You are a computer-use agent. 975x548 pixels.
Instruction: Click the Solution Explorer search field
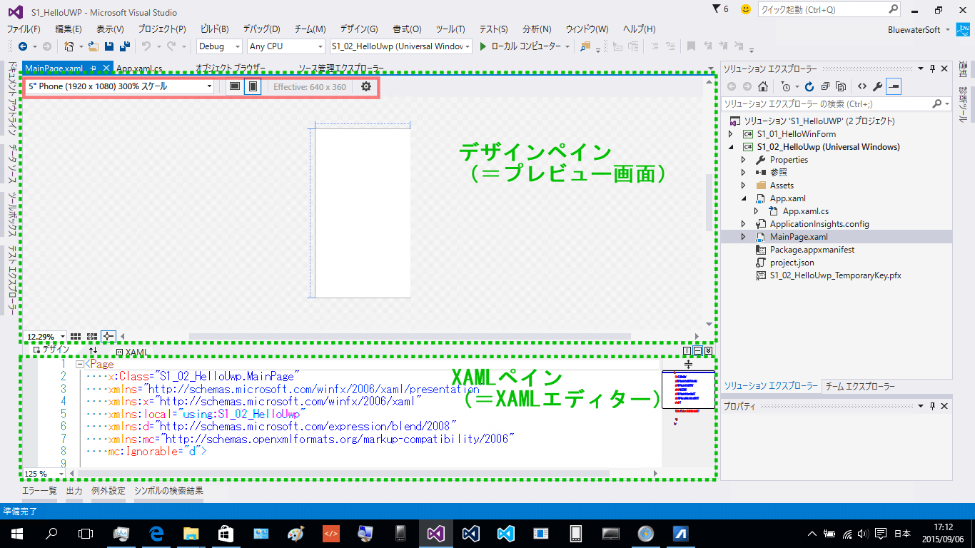click(837, 104)
